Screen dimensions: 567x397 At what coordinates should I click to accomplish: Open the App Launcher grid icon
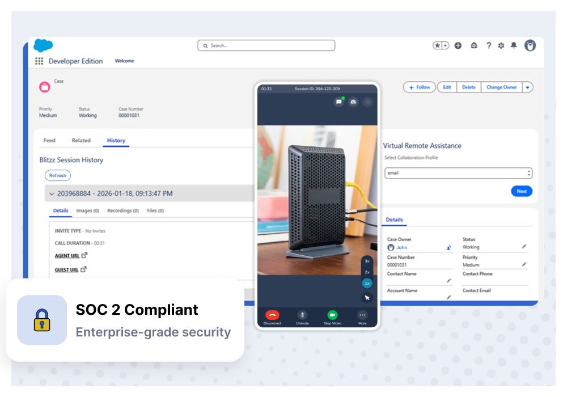pyautogui.click(x=39, y=61)
